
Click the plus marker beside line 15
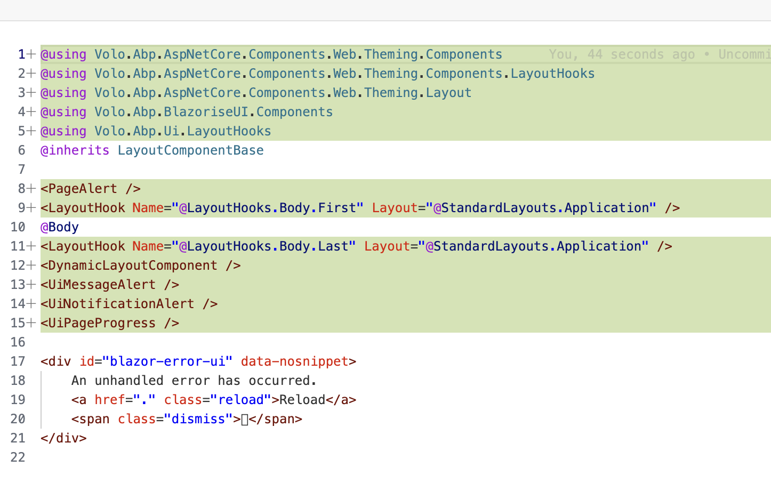click(x=31, y=323)
